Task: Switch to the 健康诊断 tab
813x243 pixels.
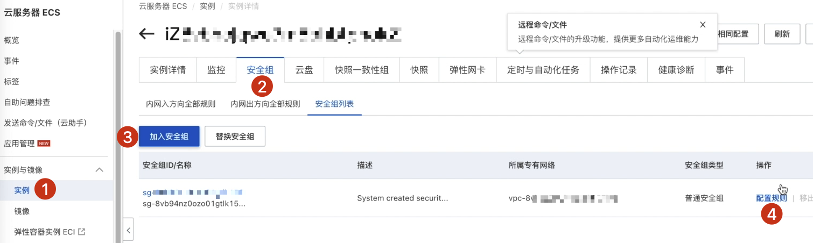Action: [x=676, y=70]
